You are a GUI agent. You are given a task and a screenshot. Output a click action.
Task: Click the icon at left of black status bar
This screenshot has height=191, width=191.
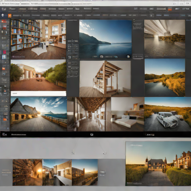pyautogui.click(x=4, y=134)
